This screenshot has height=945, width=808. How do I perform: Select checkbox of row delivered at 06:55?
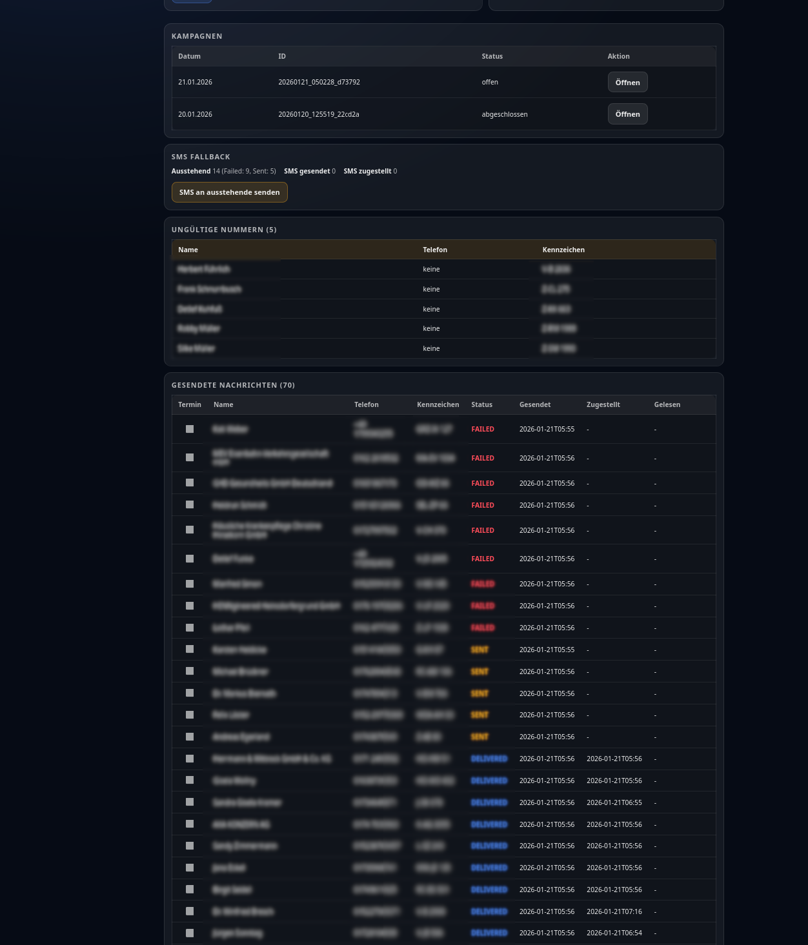190,802
